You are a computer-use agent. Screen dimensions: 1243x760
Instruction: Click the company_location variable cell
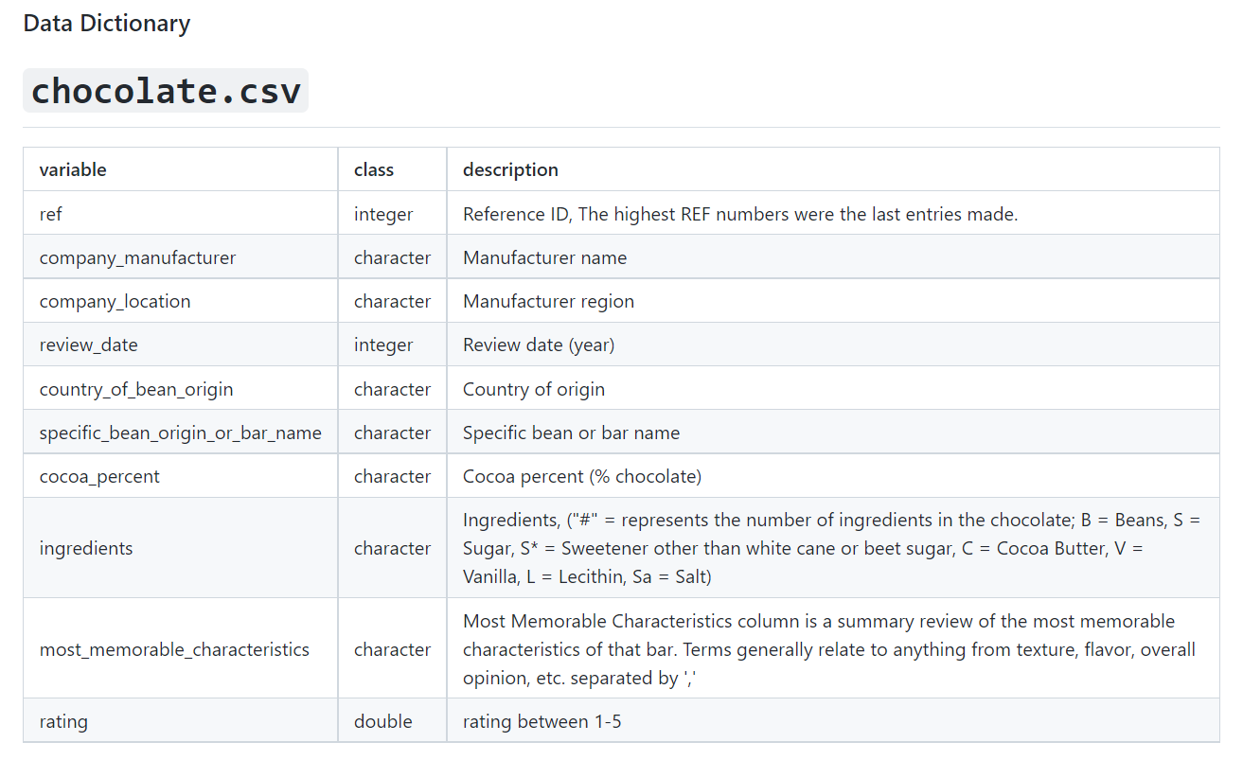tap(115, 301)
